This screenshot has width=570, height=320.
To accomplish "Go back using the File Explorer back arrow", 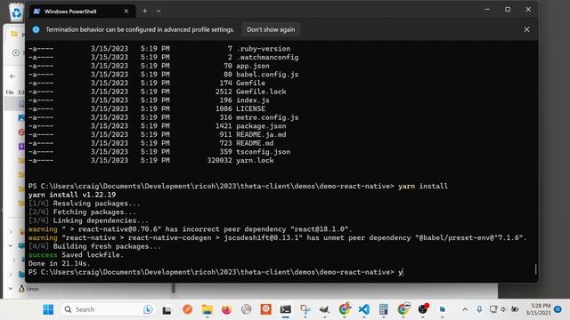I will [x=12, y=76].
